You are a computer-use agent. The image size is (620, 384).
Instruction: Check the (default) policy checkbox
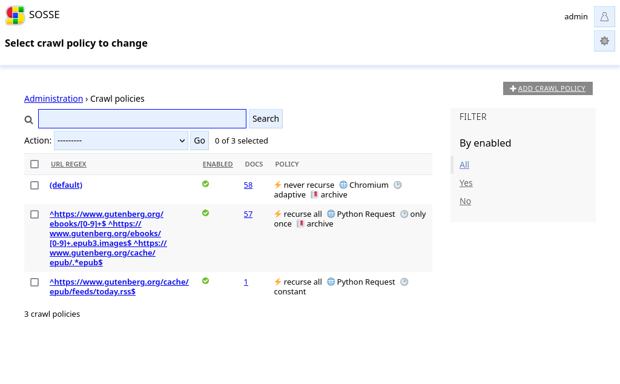pyautogui.click(x=35, y=185)
